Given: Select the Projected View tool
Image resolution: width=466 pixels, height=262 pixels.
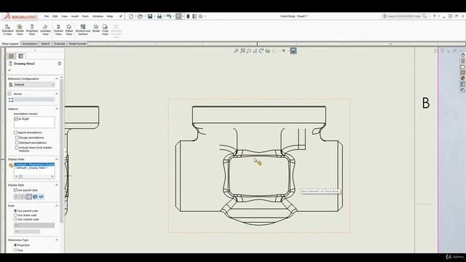Looking at the screenshot, I should (x=32, y=30).
